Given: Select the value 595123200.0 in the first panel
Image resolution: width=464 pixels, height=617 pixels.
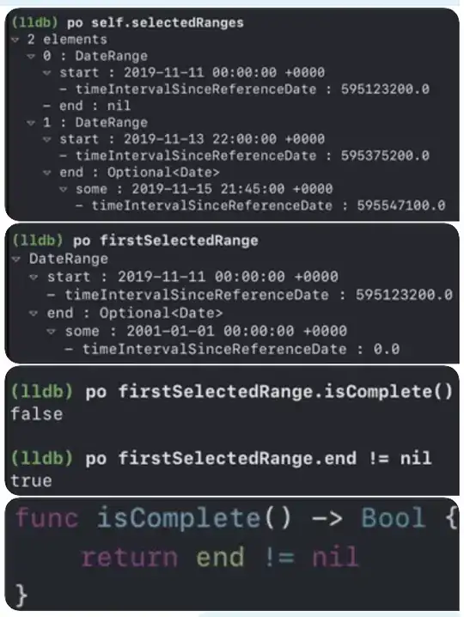Looking at the screenshot, I should click(385, 89).
